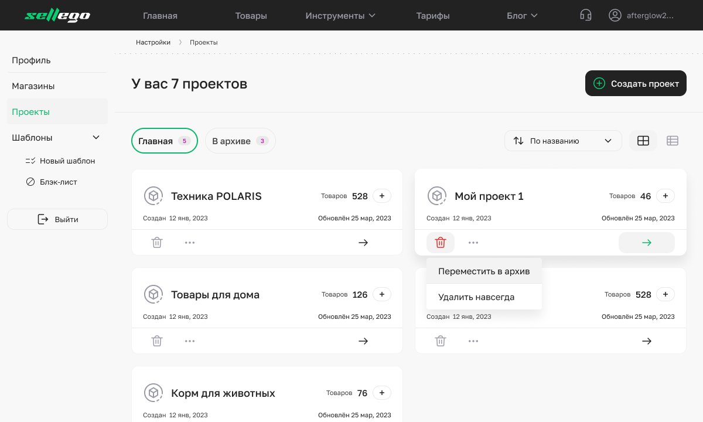Add product to Мой проект 1
Screen dimensions: 703x422
666,196
